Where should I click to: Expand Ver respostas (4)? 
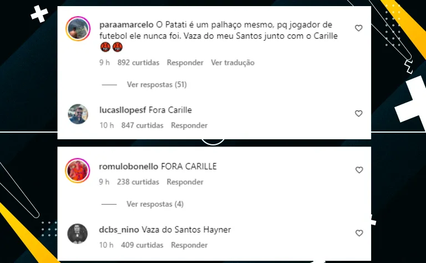point(155,204)
